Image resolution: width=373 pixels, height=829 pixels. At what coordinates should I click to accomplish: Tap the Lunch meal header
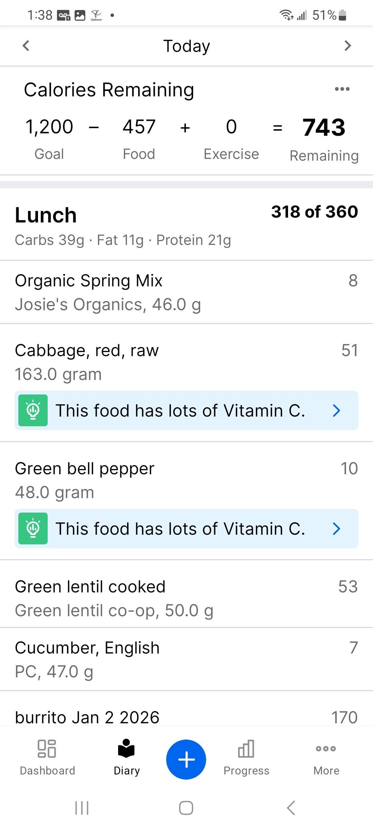coord(46,215)
